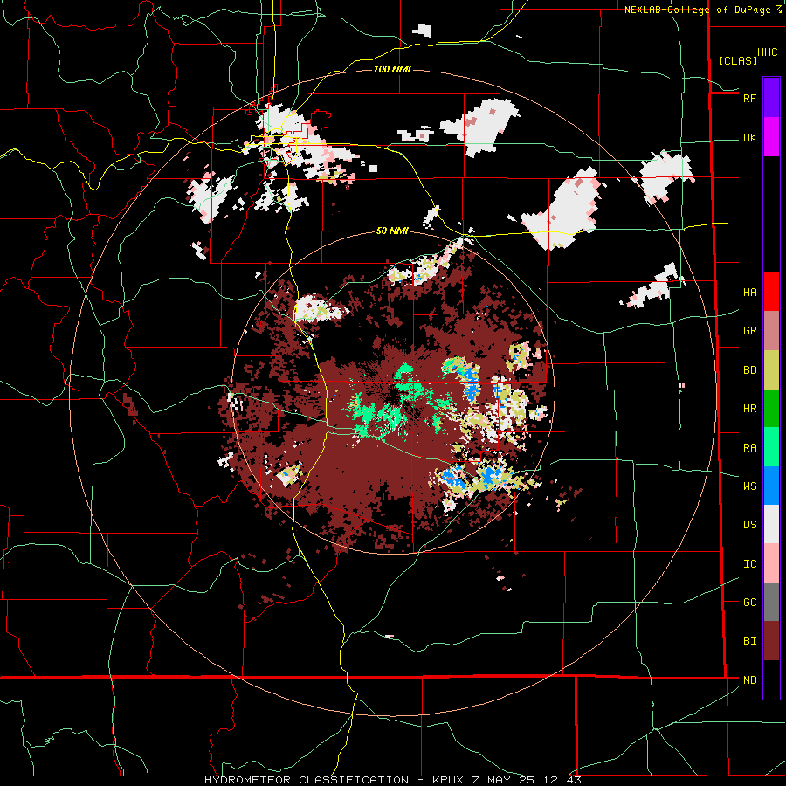Click the GR legend label

pos(749,331)
